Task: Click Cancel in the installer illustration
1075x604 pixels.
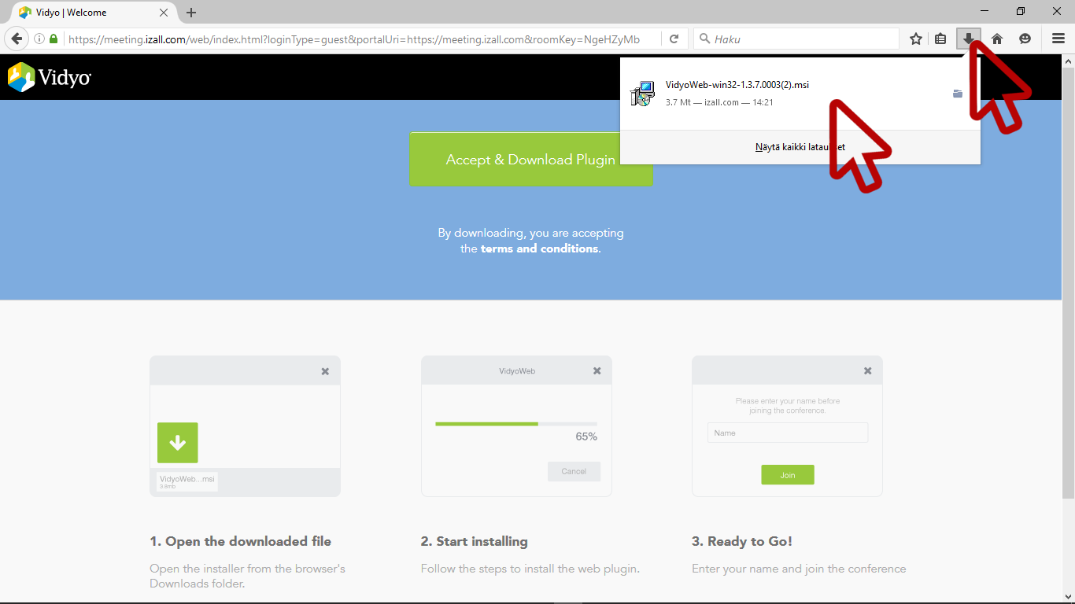Action: pyautogui.click(x=574, y=471)
